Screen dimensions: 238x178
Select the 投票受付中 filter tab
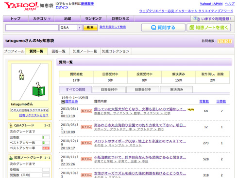tap(143, 89)
